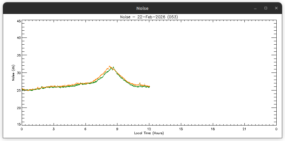Click the peak of the orange curve
Screen dimensions: 285x141
point(110,66)
